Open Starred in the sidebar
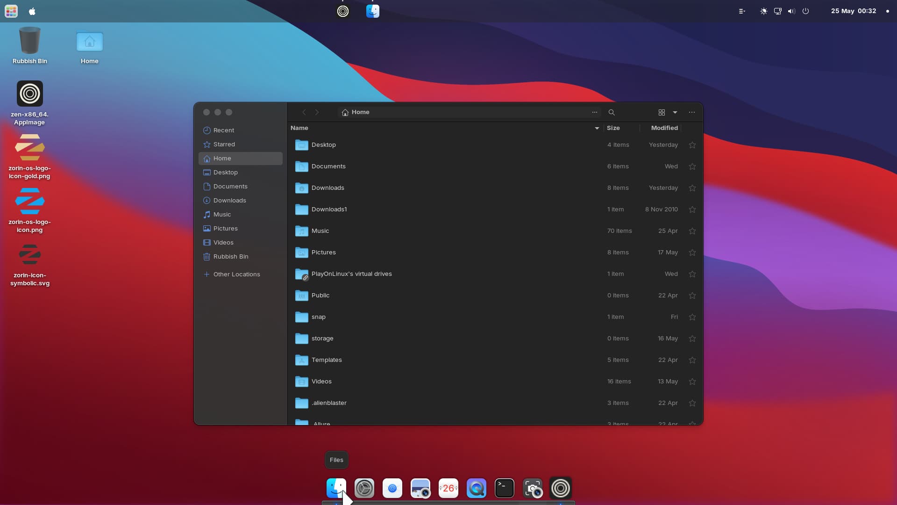This screenshot has width=897, height=505. [x=241, y=144]
